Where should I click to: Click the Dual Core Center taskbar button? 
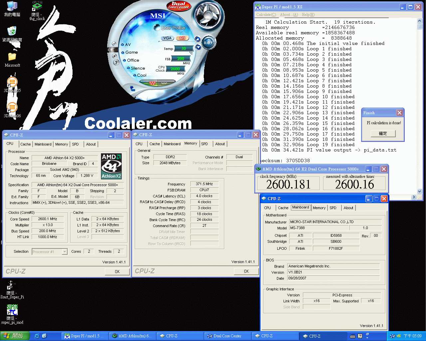point(228,336)
